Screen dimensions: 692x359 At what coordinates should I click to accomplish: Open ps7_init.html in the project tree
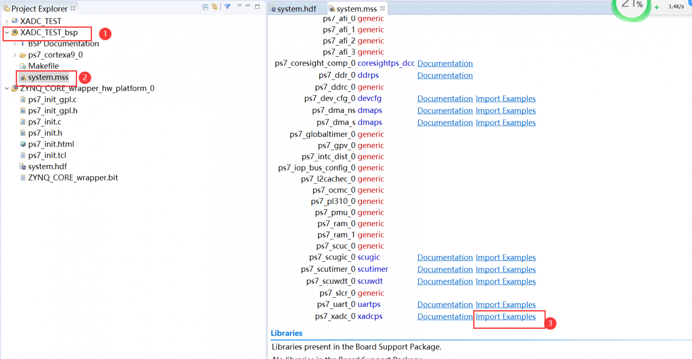(51, 144)
